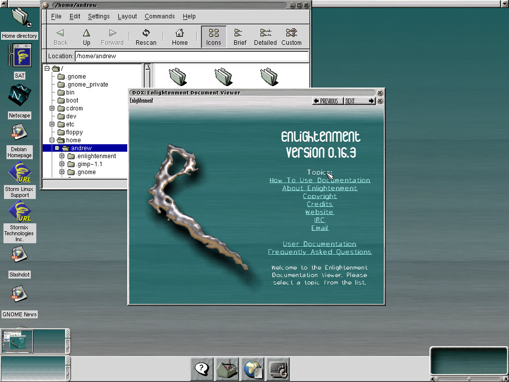The image size is (509, 382).
Task: Open the Settings menu
Action: click(98, 16)
